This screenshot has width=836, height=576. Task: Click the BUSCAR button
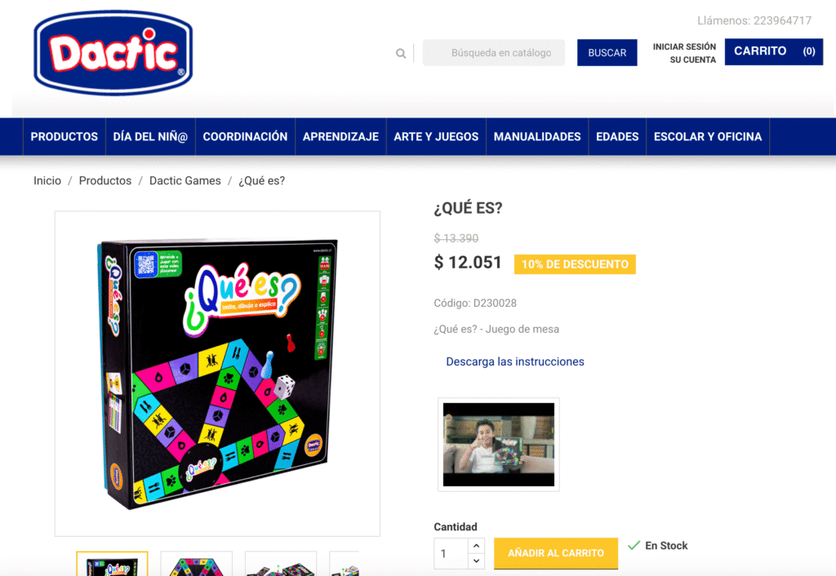tap(607, 53)
